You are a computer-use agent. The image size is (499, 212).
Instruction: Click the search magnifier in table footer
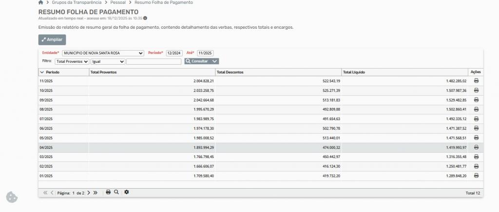116,193
